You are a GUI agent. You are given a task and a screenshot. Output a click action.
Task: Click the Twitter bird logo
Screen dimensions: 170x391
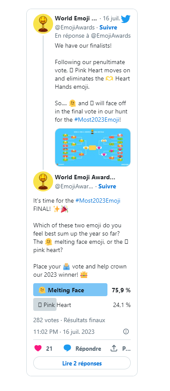point(126,19)
